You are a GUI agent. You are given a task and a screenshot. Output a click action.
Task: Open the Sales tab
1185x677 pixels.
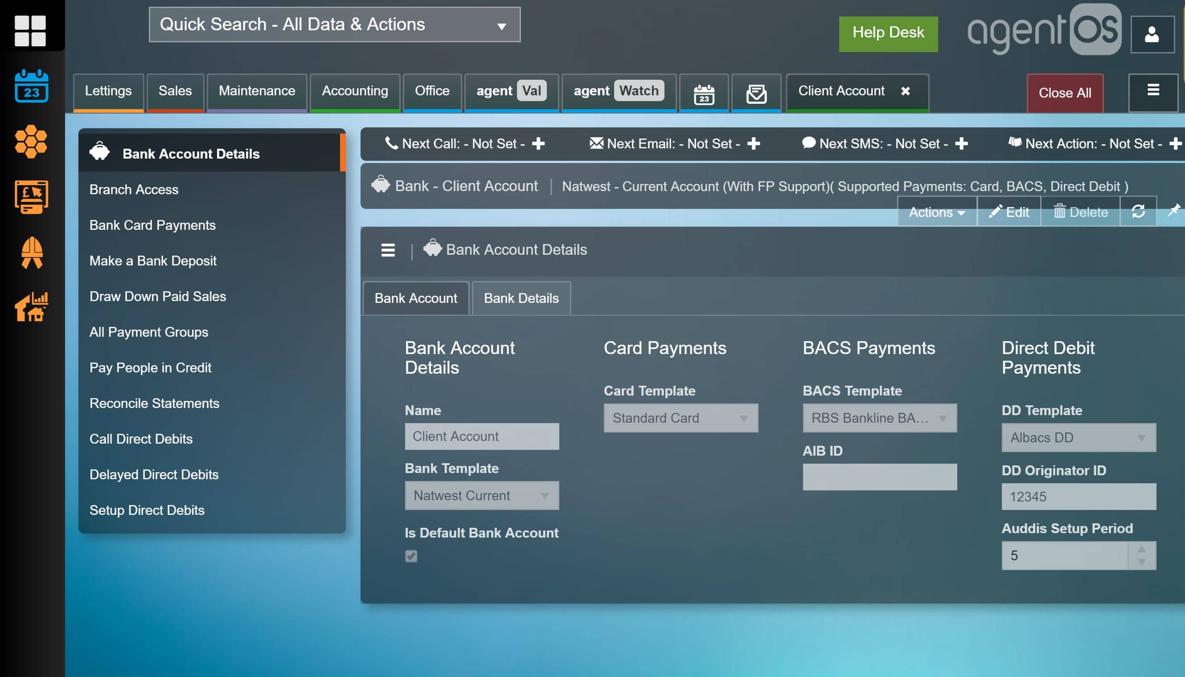175,92
